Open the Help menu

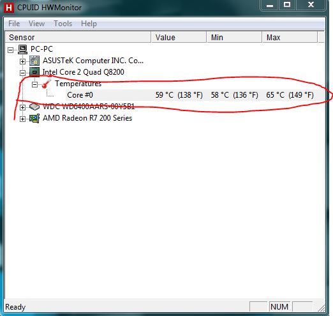pos(89,24)
